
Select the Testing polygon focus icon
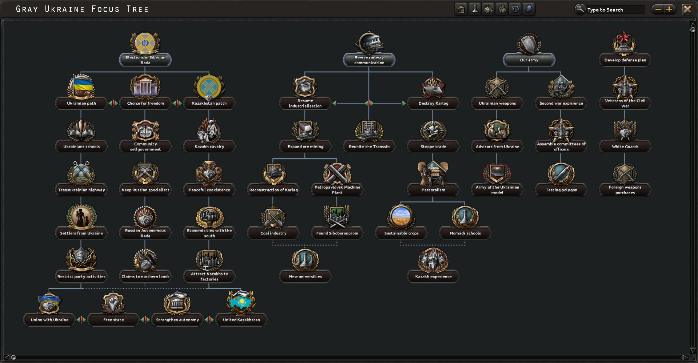(561, 174)
